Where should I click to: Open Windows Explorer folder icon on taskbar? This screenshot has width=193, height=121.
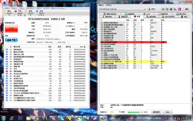[x=28, y=118]
